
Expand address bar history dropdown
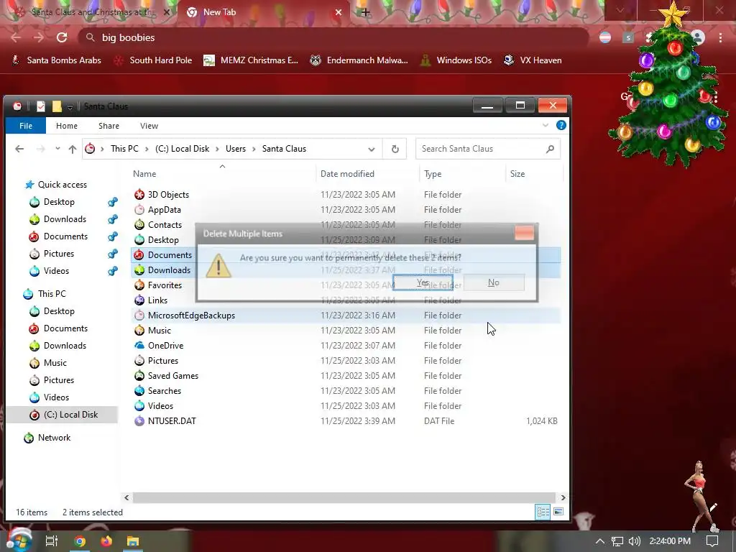tap(372, 149)
